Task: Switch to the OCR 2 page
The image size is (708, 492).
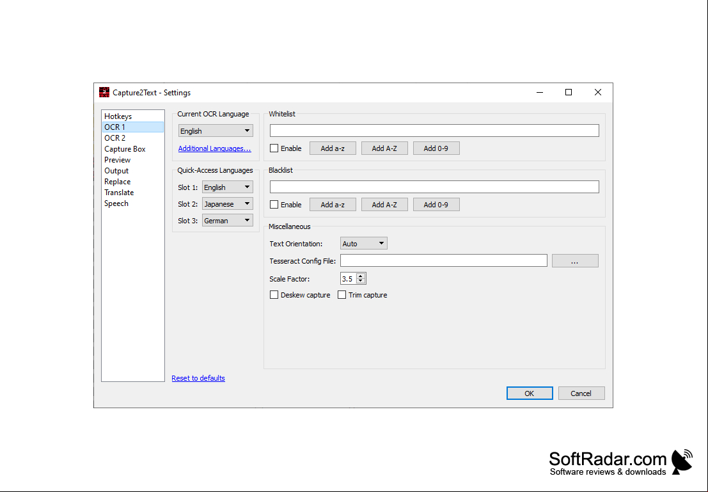Action: 133,138
